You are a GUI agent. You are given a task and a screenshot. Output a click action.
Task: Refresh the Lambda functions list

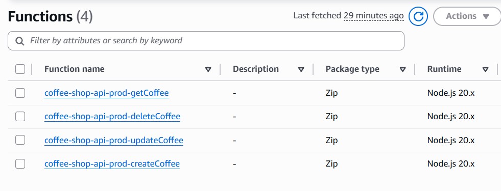tap(418, 16)
